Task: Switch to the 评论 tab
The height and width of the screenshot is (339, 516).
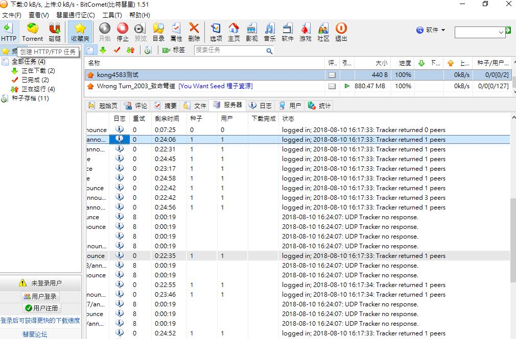Action: [x=135, y=106]
